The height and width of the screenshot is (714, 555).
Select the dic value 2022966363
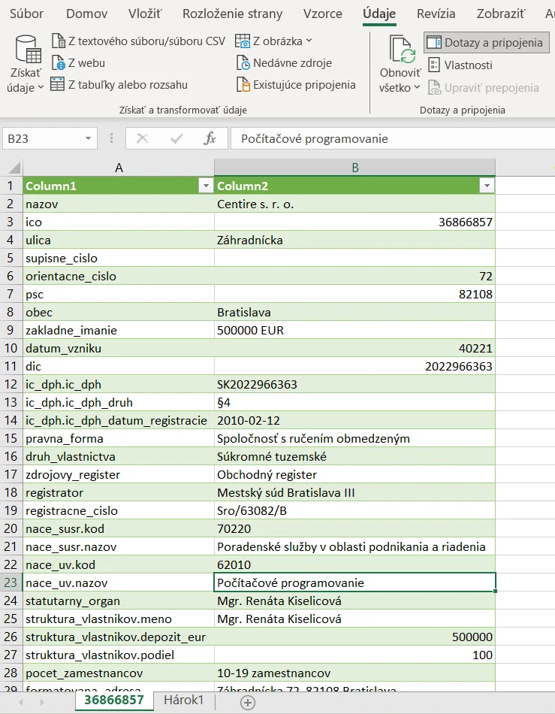354,366
